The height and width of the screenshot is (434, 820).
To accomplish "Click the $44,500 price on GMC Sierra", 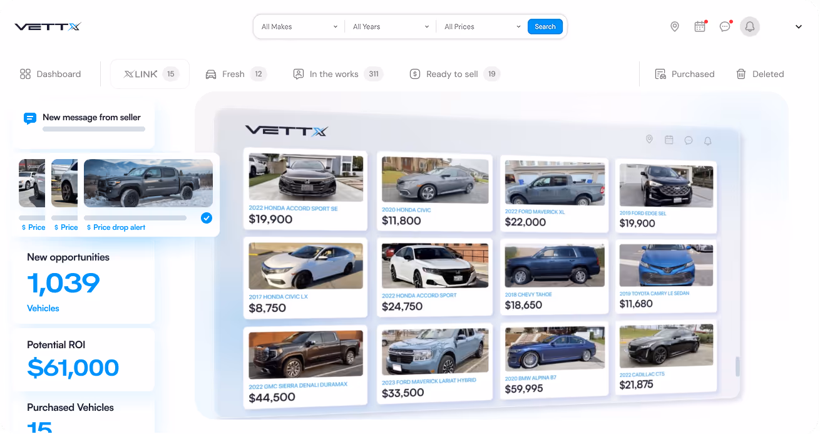I will (272, 398).
